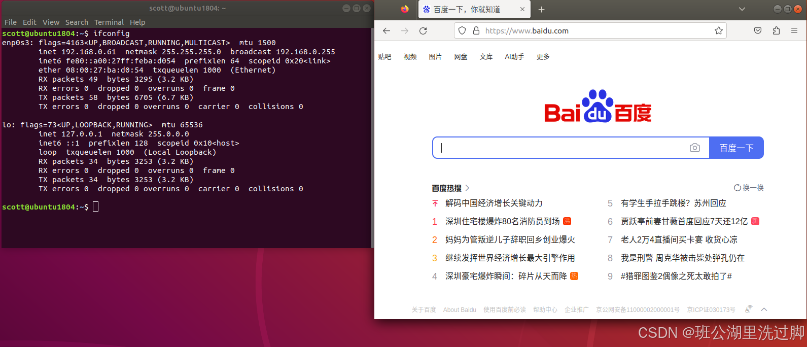
Task: Bookmark this page with the star icon
Action: 719,31
